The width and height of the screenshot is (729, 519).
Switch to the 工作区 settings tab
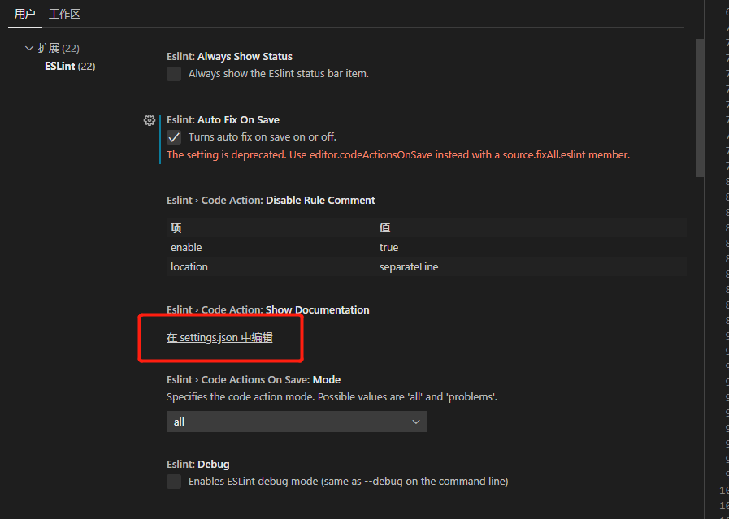65,14
